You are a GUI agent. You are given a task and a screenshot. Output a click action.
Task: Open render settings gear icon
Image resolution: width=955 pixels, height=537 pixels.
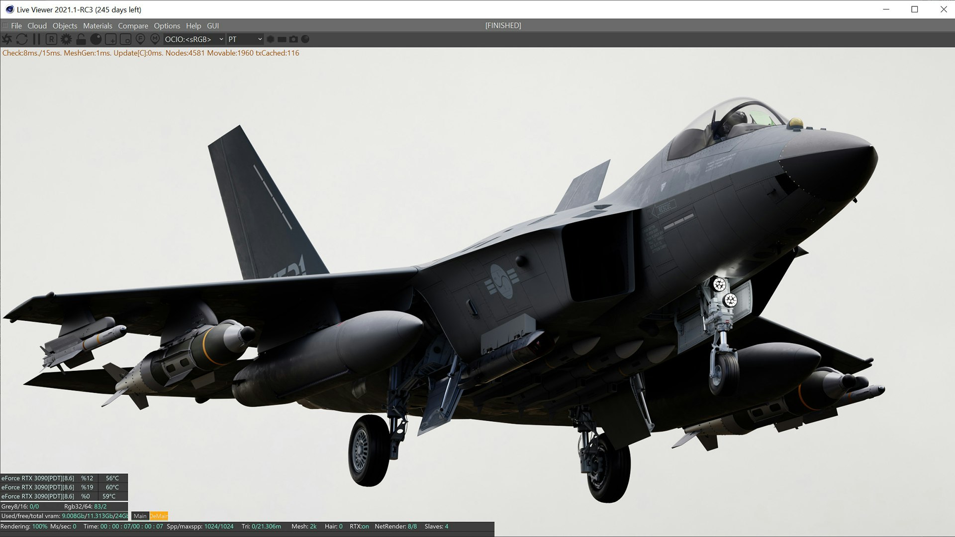(66, 39)
